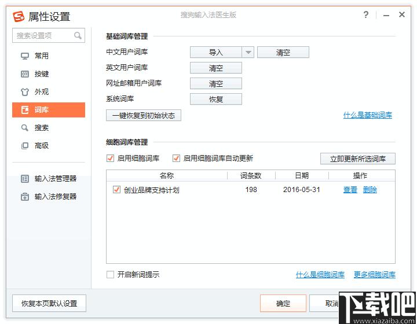Click the 常用 monitor icon in sidebar
Image resolution: width=417 pixels, height=324 pixels.
coord(25,56)
